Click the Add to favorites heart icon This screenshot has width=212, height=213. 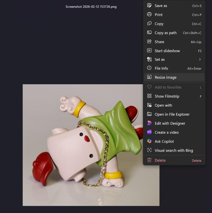(x=149, y=87)
